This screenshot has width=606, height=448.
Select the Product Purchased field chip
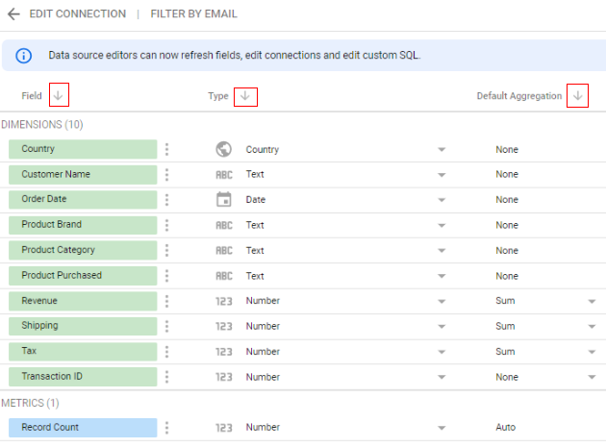[x=83, y=276]
